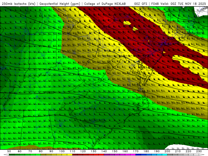Click the legend value 210
Viewport: 208px width, 156px height.
pyautogui.click(x=178, y=151)
